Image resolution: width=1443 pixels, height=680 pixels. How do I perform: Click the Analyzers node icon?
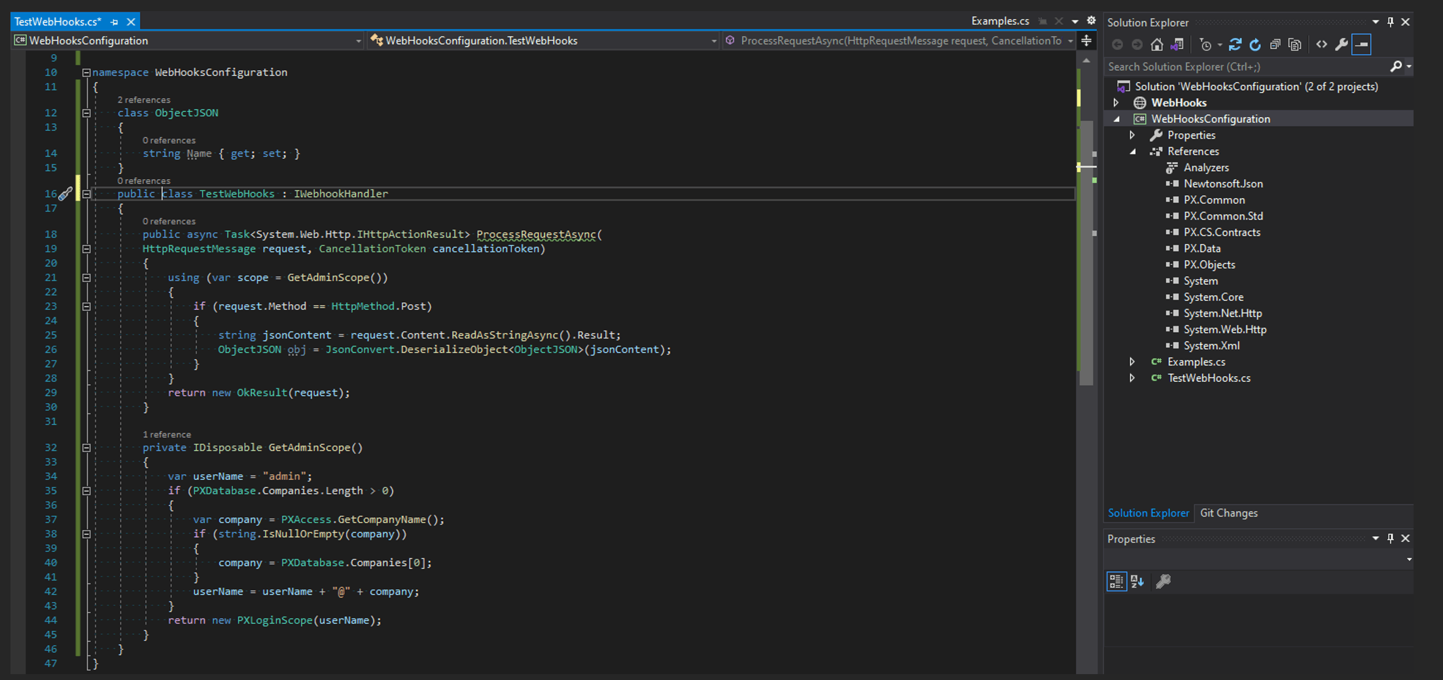[1172, 167]
